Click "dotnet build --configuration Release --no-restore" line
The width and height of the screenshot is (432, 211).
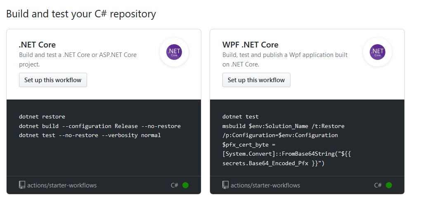point(100,126)
